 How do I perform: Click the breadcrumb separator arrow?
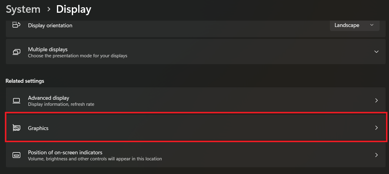[48, 9]
